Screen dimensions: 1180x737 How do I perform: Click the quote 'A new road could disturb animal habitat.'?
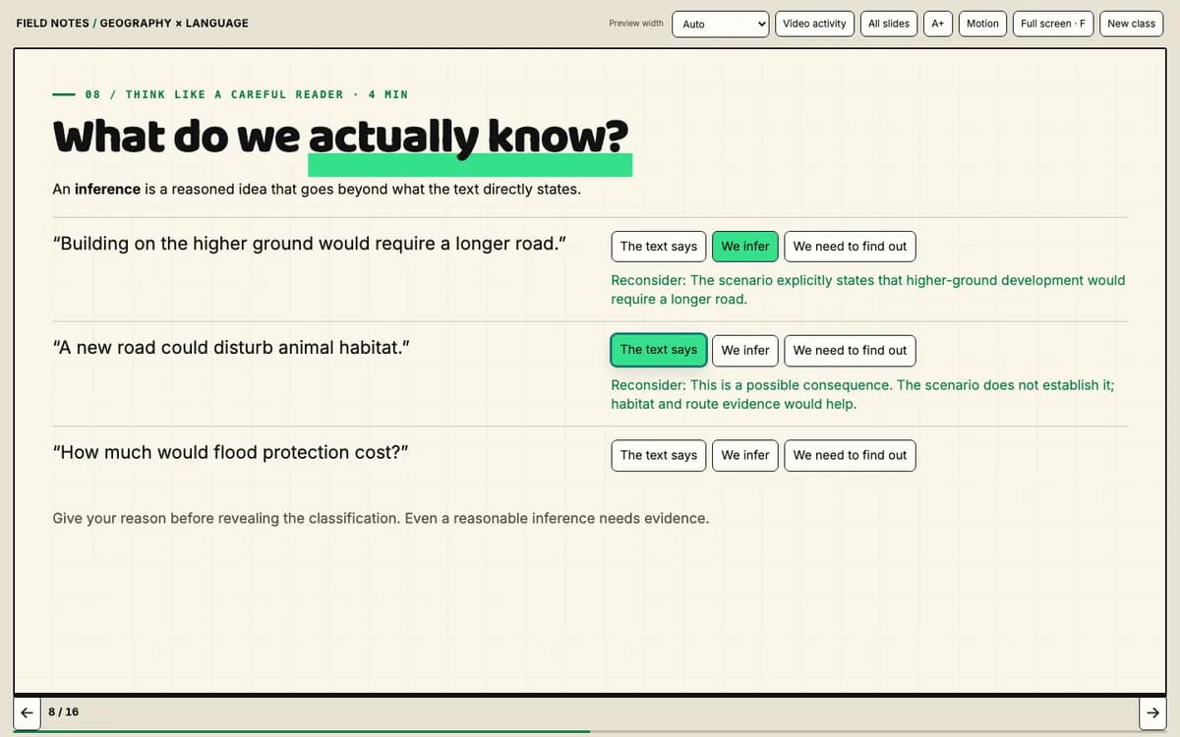click(231, 348)
